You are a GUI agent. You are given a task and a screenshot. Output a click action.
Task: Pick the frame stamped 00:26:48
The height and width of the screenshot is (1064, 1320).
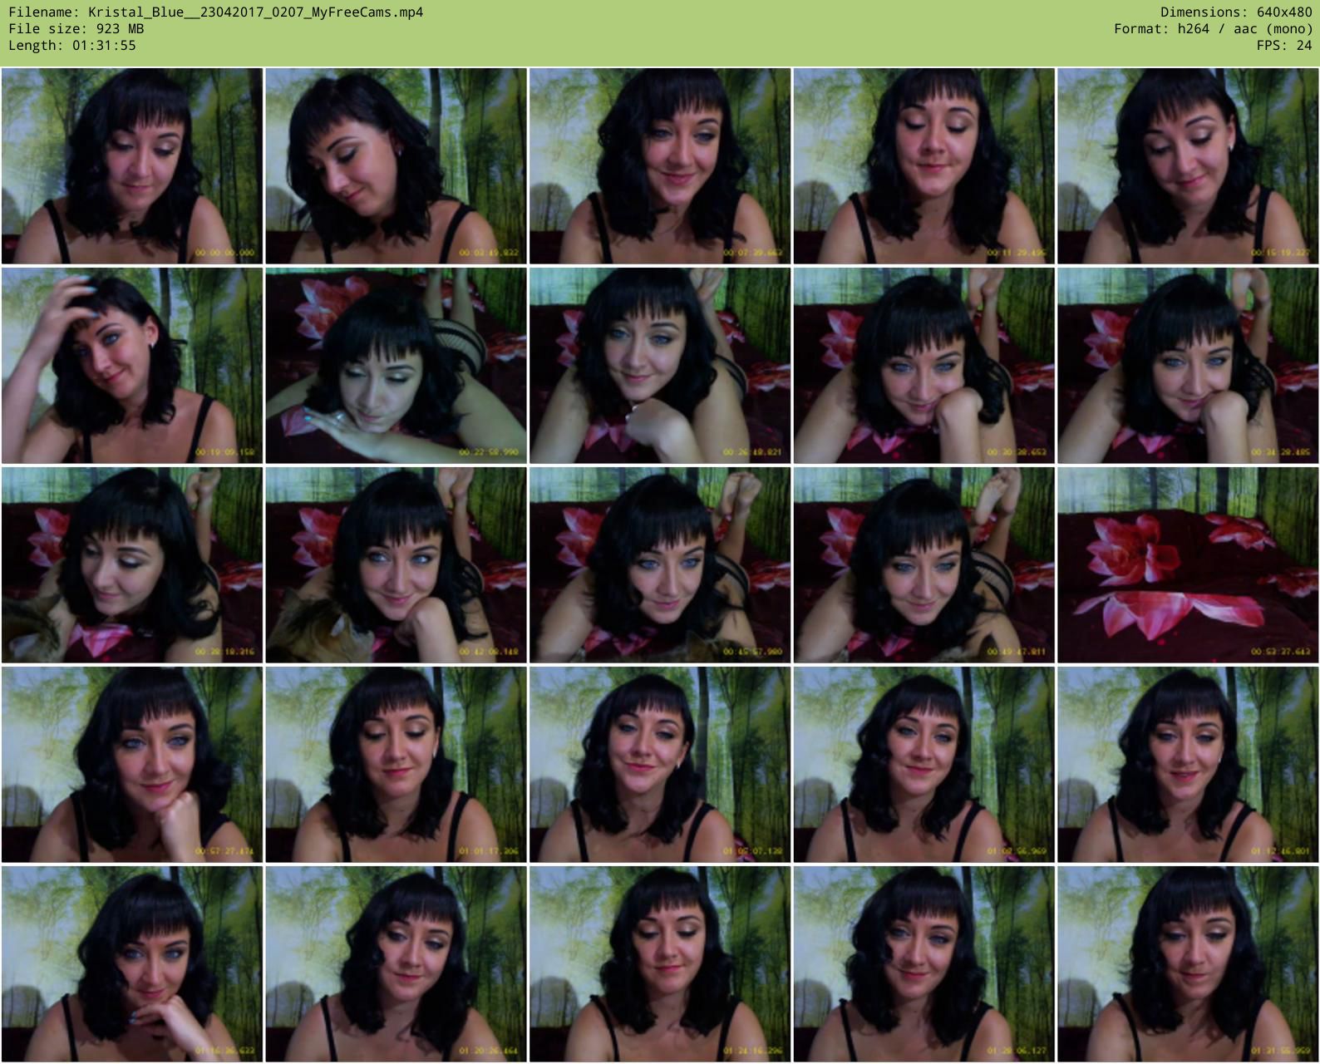(x=660, y=366)
